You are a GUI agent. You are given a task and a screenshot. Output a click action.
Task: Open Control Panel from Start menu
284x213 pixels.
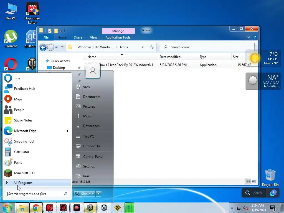click(94, 157)
